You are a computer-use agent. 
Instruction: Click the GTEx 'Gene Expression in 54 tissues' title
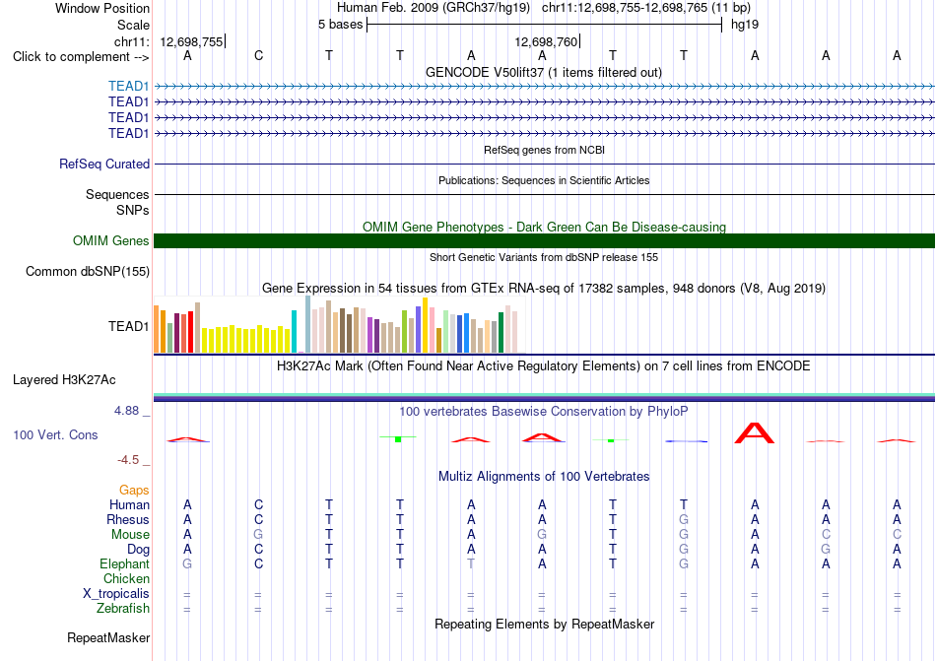point(544,289)
